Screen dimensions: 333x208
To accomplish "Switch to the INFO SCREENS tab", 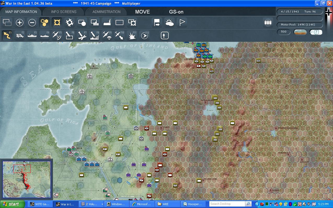I will tap(64, 12).
